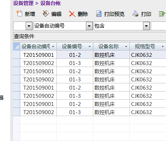Click the 编辑 button label

[56, 14]
